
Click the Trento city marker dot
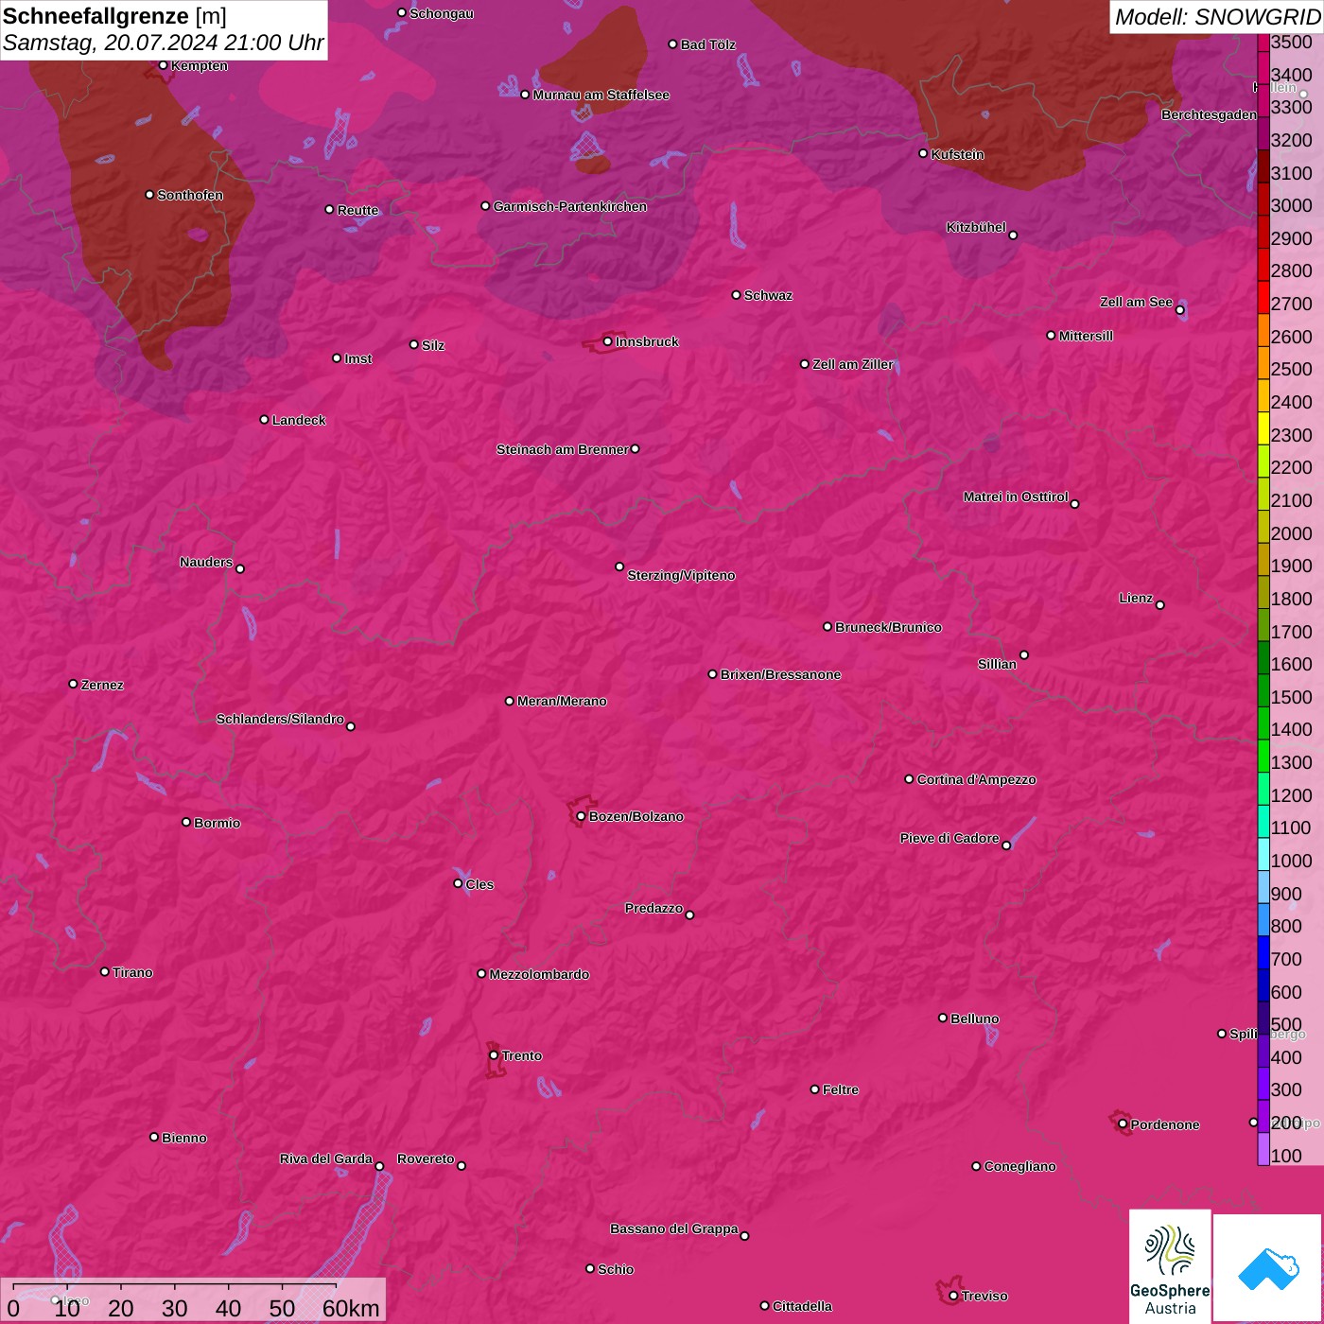coord(494,1055)
